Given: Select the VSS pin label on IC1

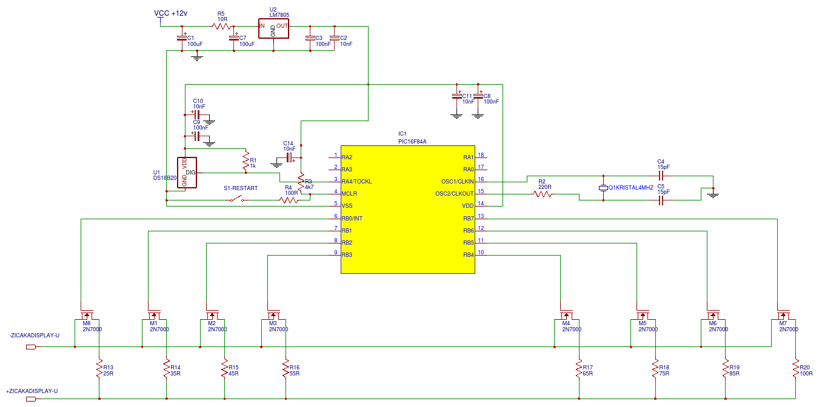Looking at the screenshot, I should (x=347, y=205).
